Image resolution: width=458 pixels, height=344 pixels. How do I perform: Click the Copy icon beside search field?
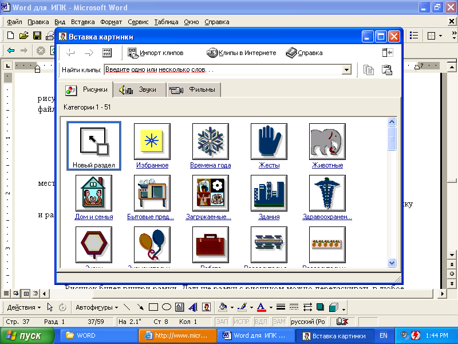tap(368, 70)
